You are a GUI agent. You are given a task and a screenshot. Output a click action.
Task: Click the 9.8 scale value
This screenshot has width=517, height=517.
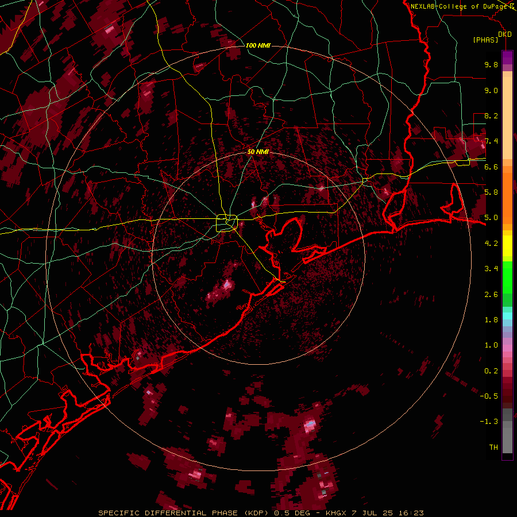tap(491, 64)
